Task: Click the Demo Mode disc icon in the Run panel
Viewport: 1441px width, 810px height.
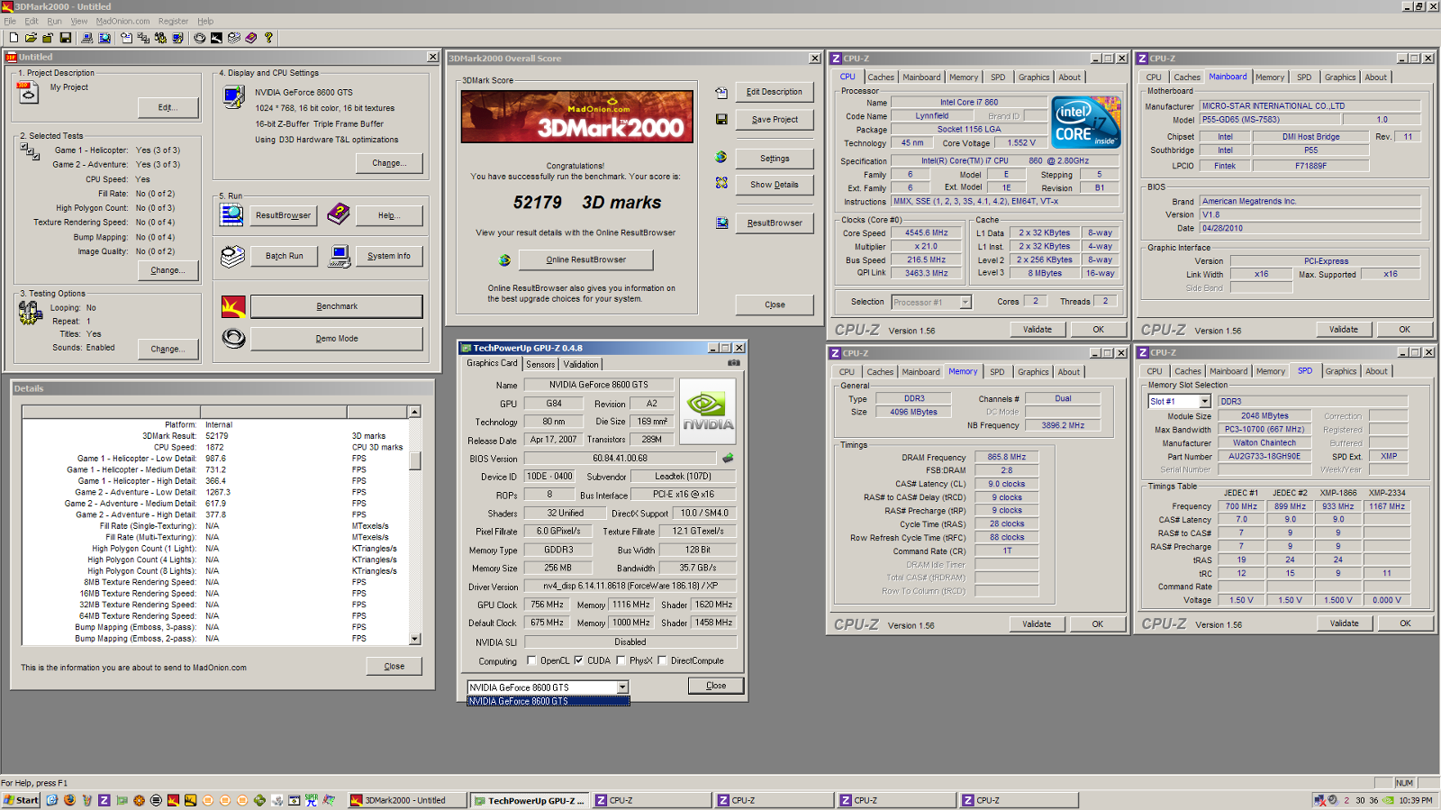Action: 233,339
